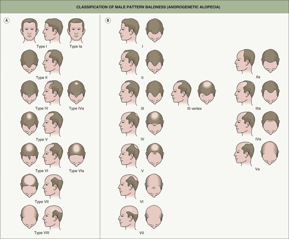Click the 'Va' text label
289x239 pixels.
258,169
